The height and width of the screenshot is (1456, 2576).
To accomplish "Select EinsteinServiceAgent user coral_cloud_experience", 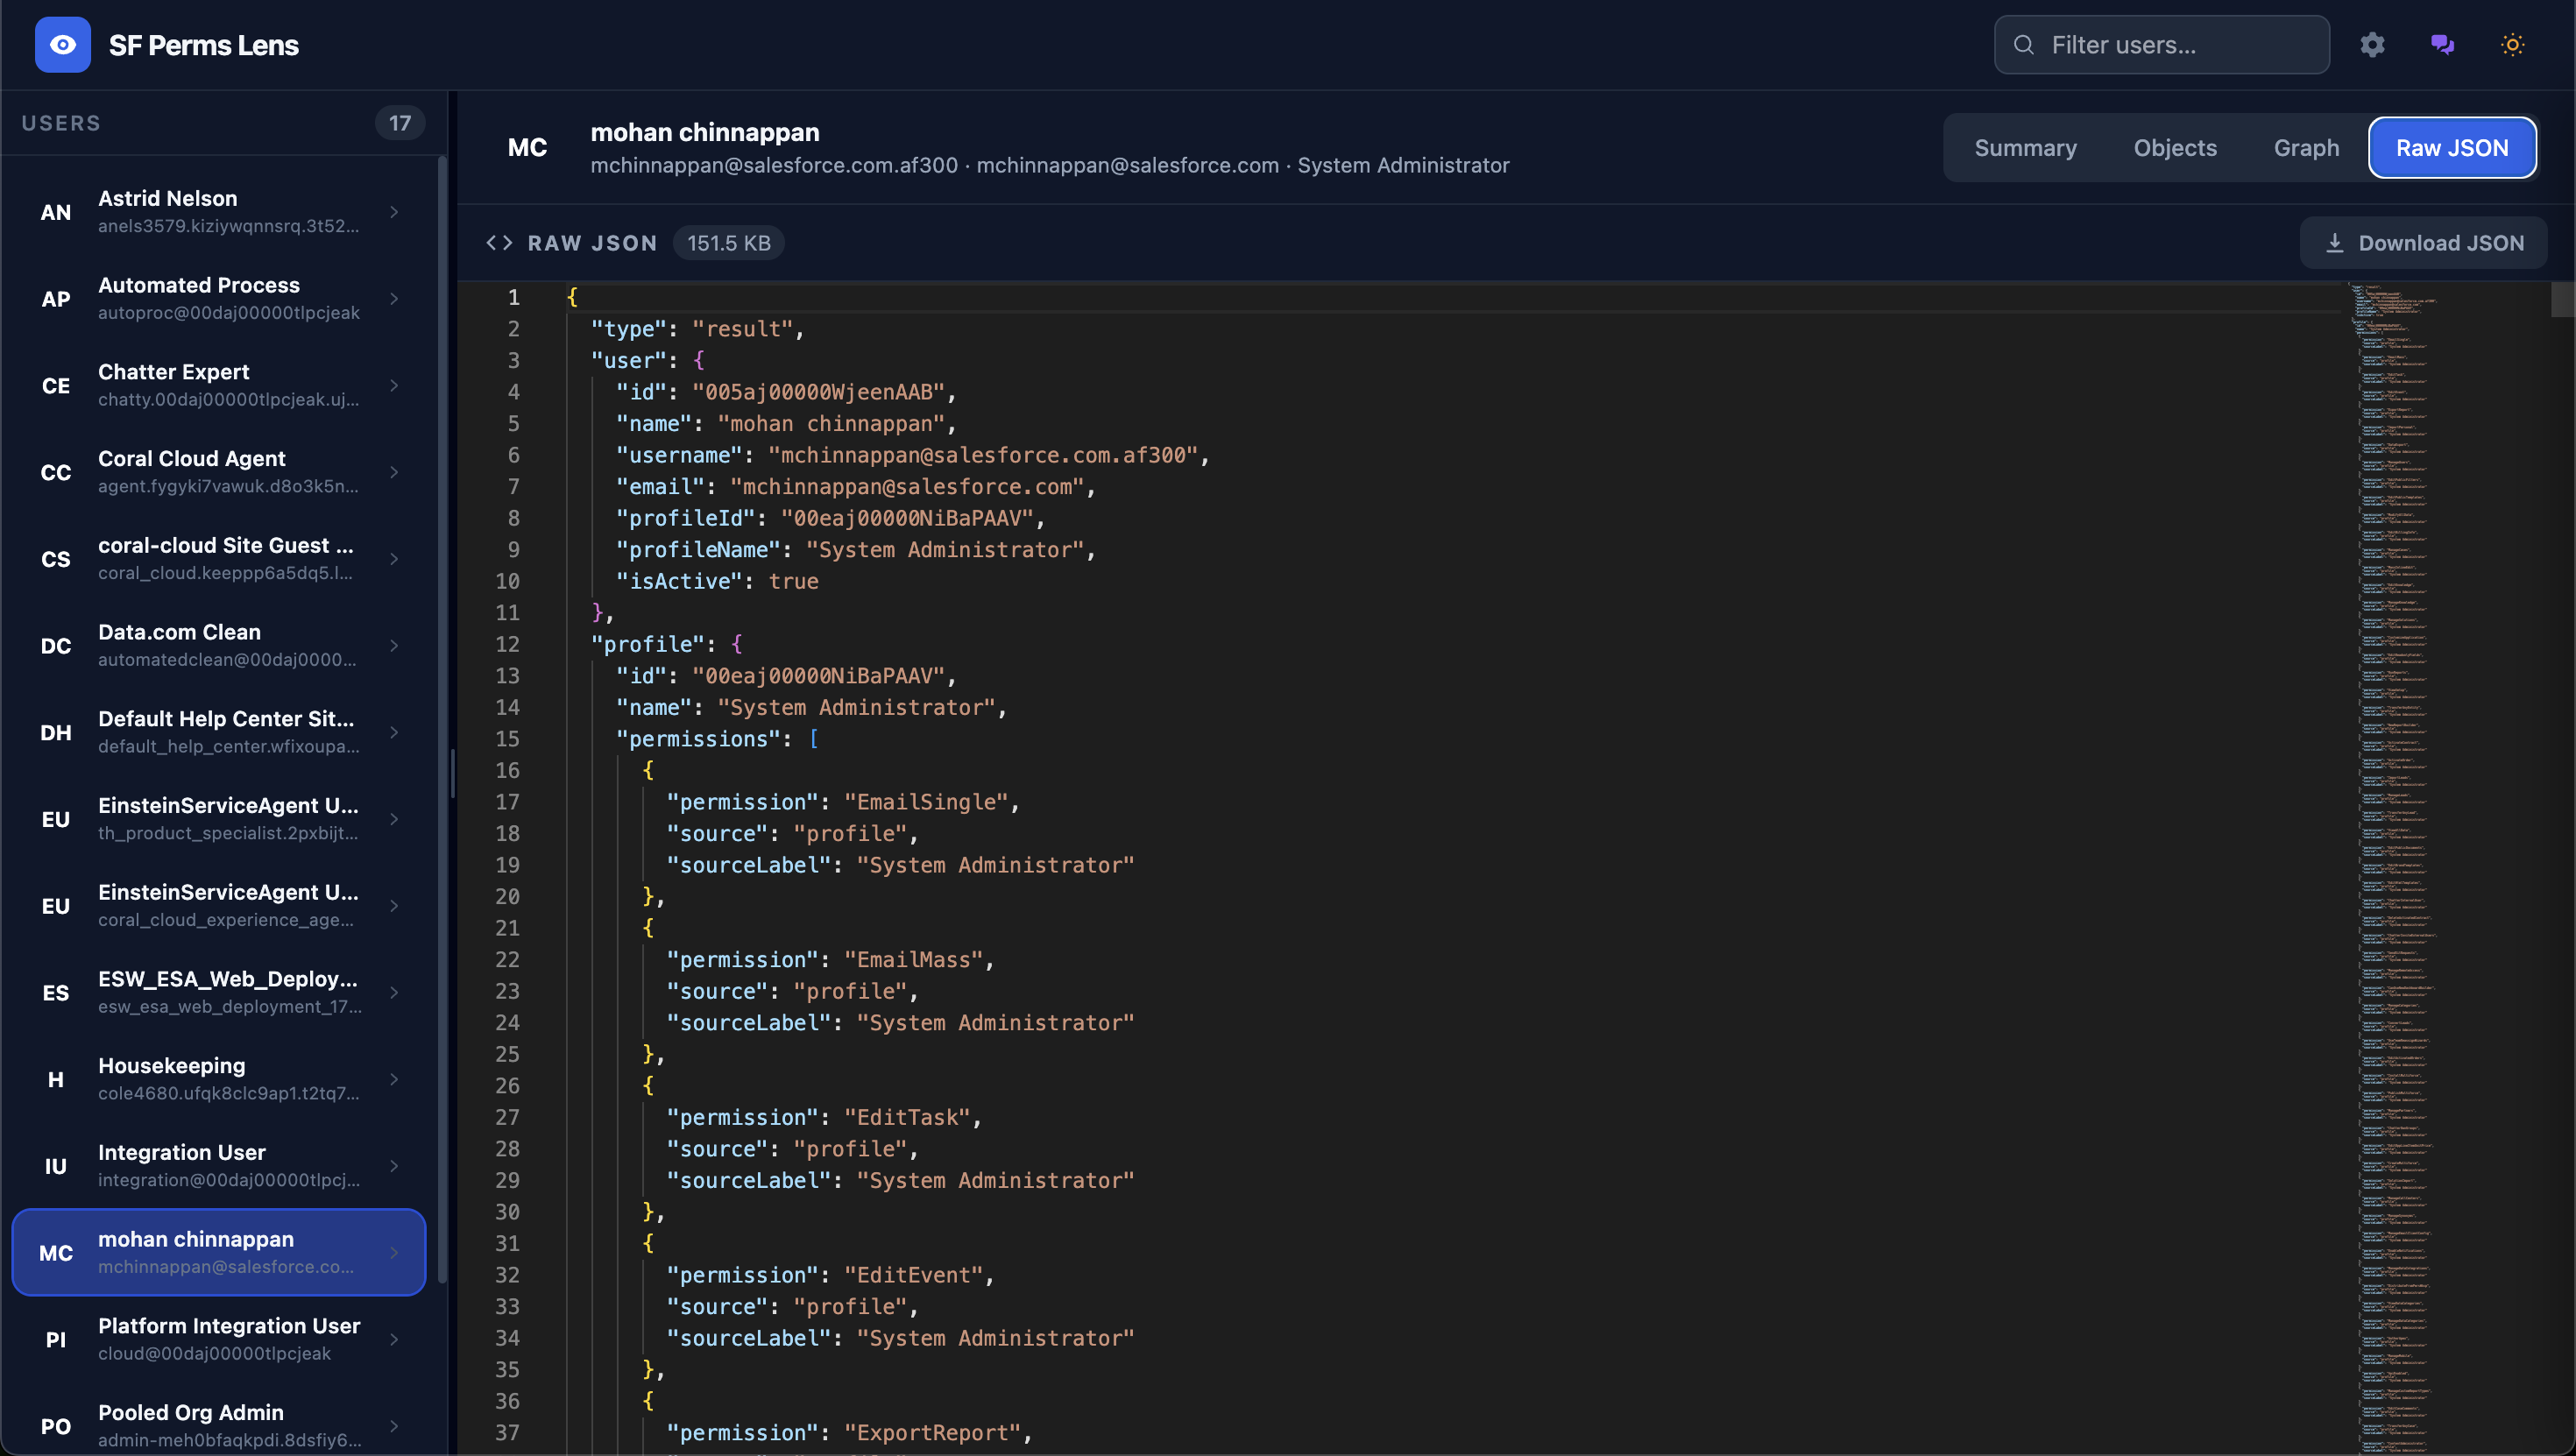I will click(219, 906).
